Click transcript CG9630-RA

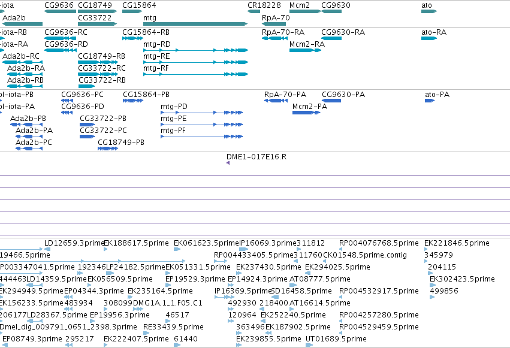[x=331, y=38]
